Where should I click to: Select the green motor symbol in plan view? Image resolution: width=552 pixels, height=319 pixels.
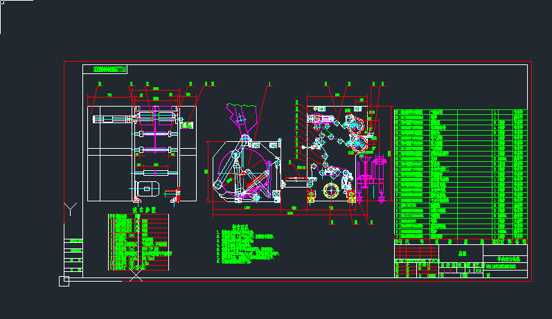pos(185,125)
